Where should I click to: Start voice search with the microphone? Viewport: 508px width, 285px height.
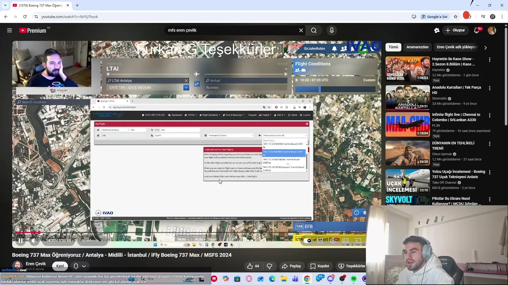pos(332,30)
